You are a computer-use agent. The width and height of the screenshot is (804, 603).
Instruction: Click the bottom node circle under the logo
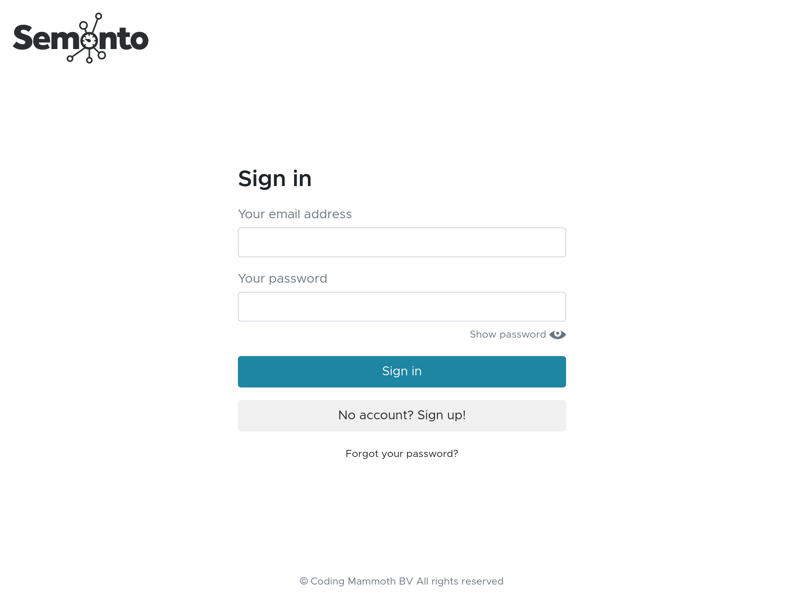pos(90,60)
